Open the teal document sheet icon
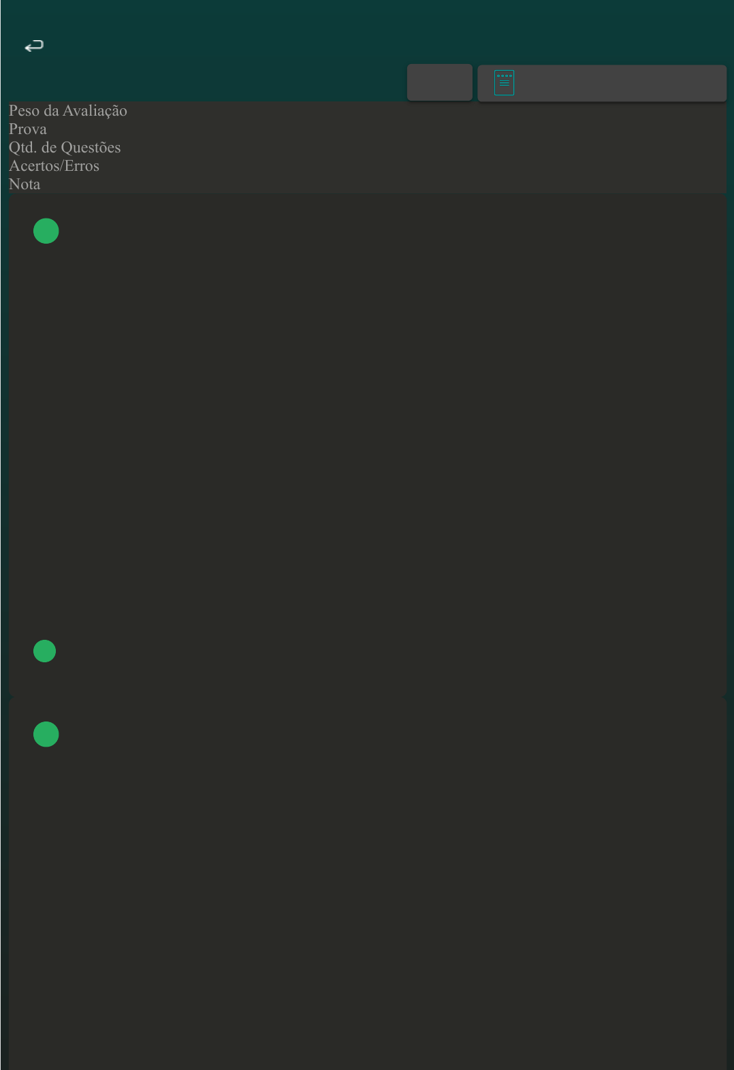734x1070 pixels. (504, 83)
